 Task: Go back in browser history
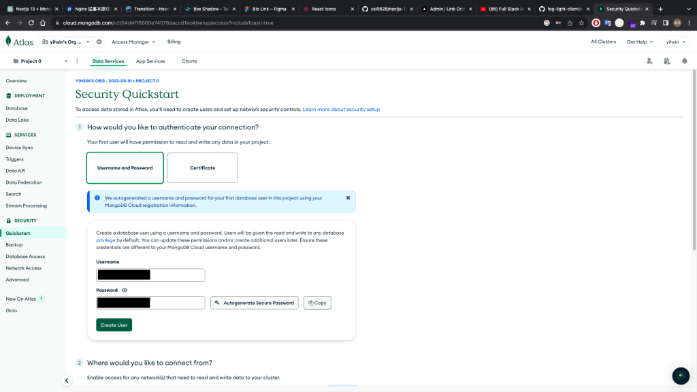coord(8,22)
